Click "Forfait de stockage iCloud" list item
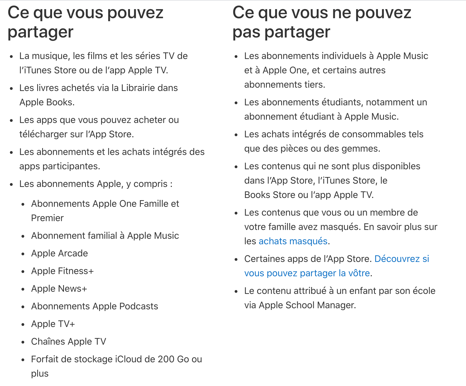 116,359
